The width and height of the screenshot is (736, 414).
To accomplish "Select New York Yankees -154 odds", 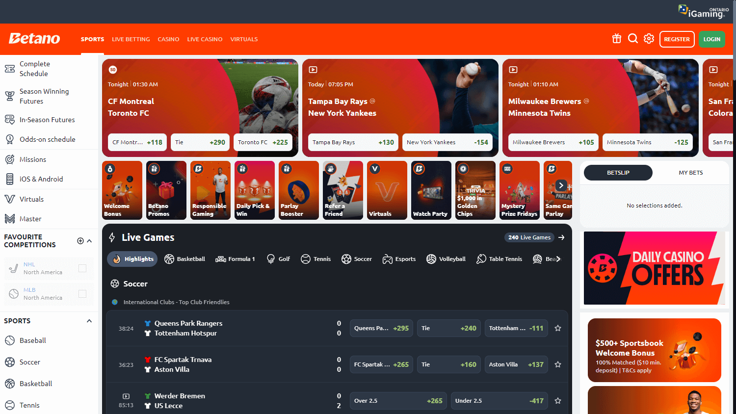I will 447,142.
